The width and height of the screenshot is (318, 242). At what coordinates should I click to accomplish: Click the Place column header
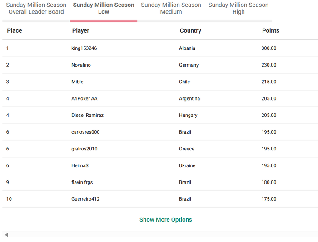tap(15, 30)
